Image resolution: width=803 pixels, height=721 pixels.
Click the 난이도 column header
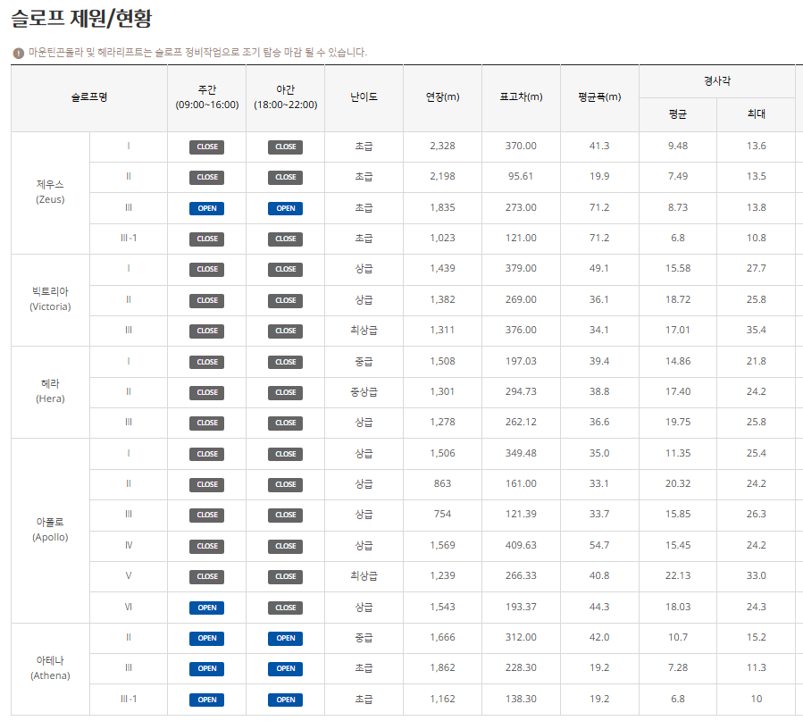(364, 97)
